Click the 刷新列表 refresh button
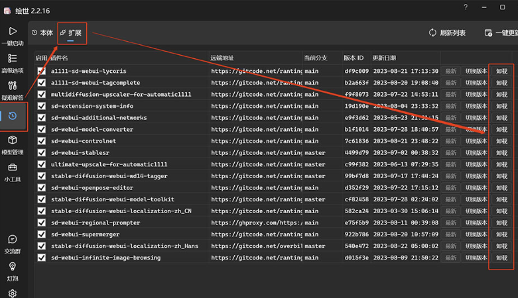518x298 pixels. (447, 32)
